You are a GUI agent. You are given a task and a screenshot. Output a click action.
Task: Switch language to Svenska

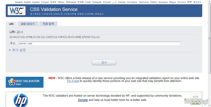(122, 2)
